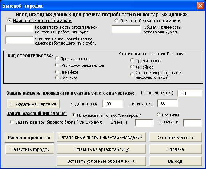Viewport: 206px width, 169px height.
Task: Click "Вставить в чертеж таблицу"
Action: [x=101, y=149]
